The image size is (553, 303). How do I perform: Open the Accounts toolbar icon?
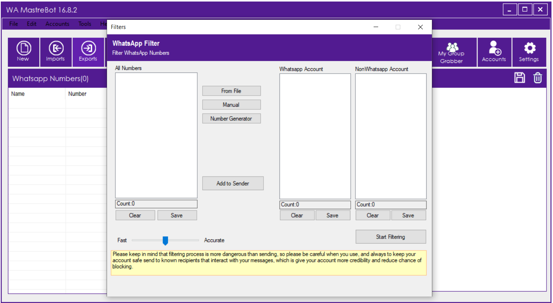tap(494, 52)
